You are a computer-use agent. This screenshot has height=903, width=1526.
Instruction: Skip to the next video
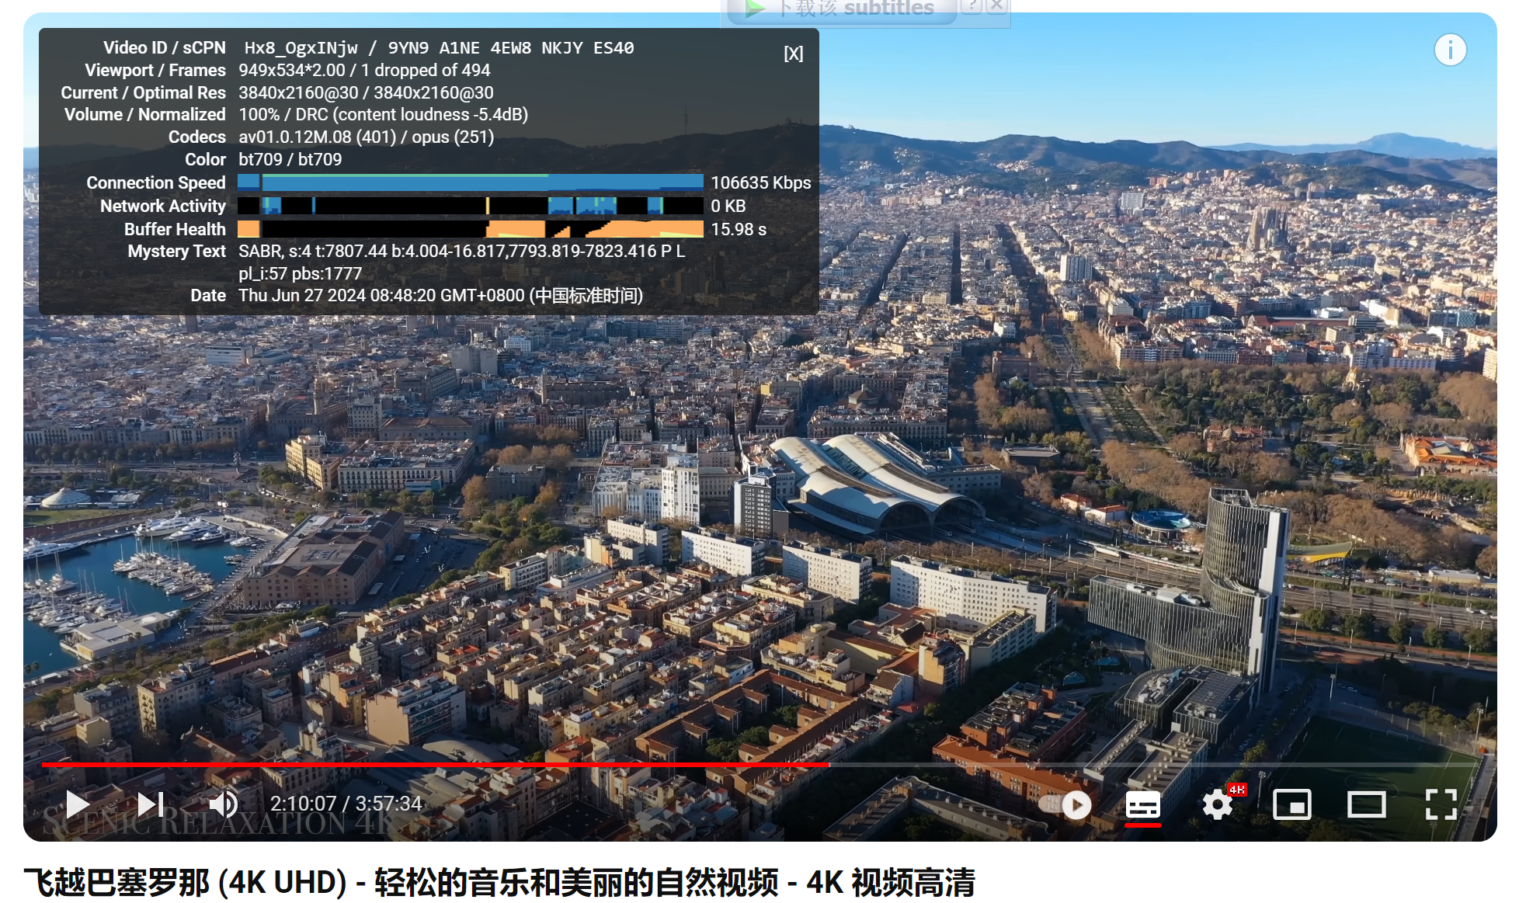pos(151,804)
